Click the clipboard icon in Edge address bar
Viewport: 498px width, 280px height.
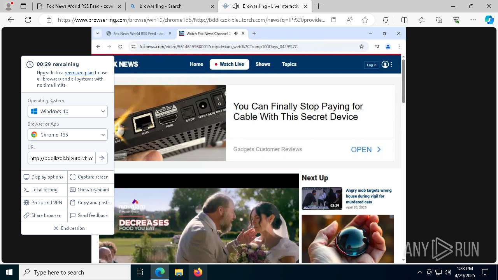coord(334,20)
